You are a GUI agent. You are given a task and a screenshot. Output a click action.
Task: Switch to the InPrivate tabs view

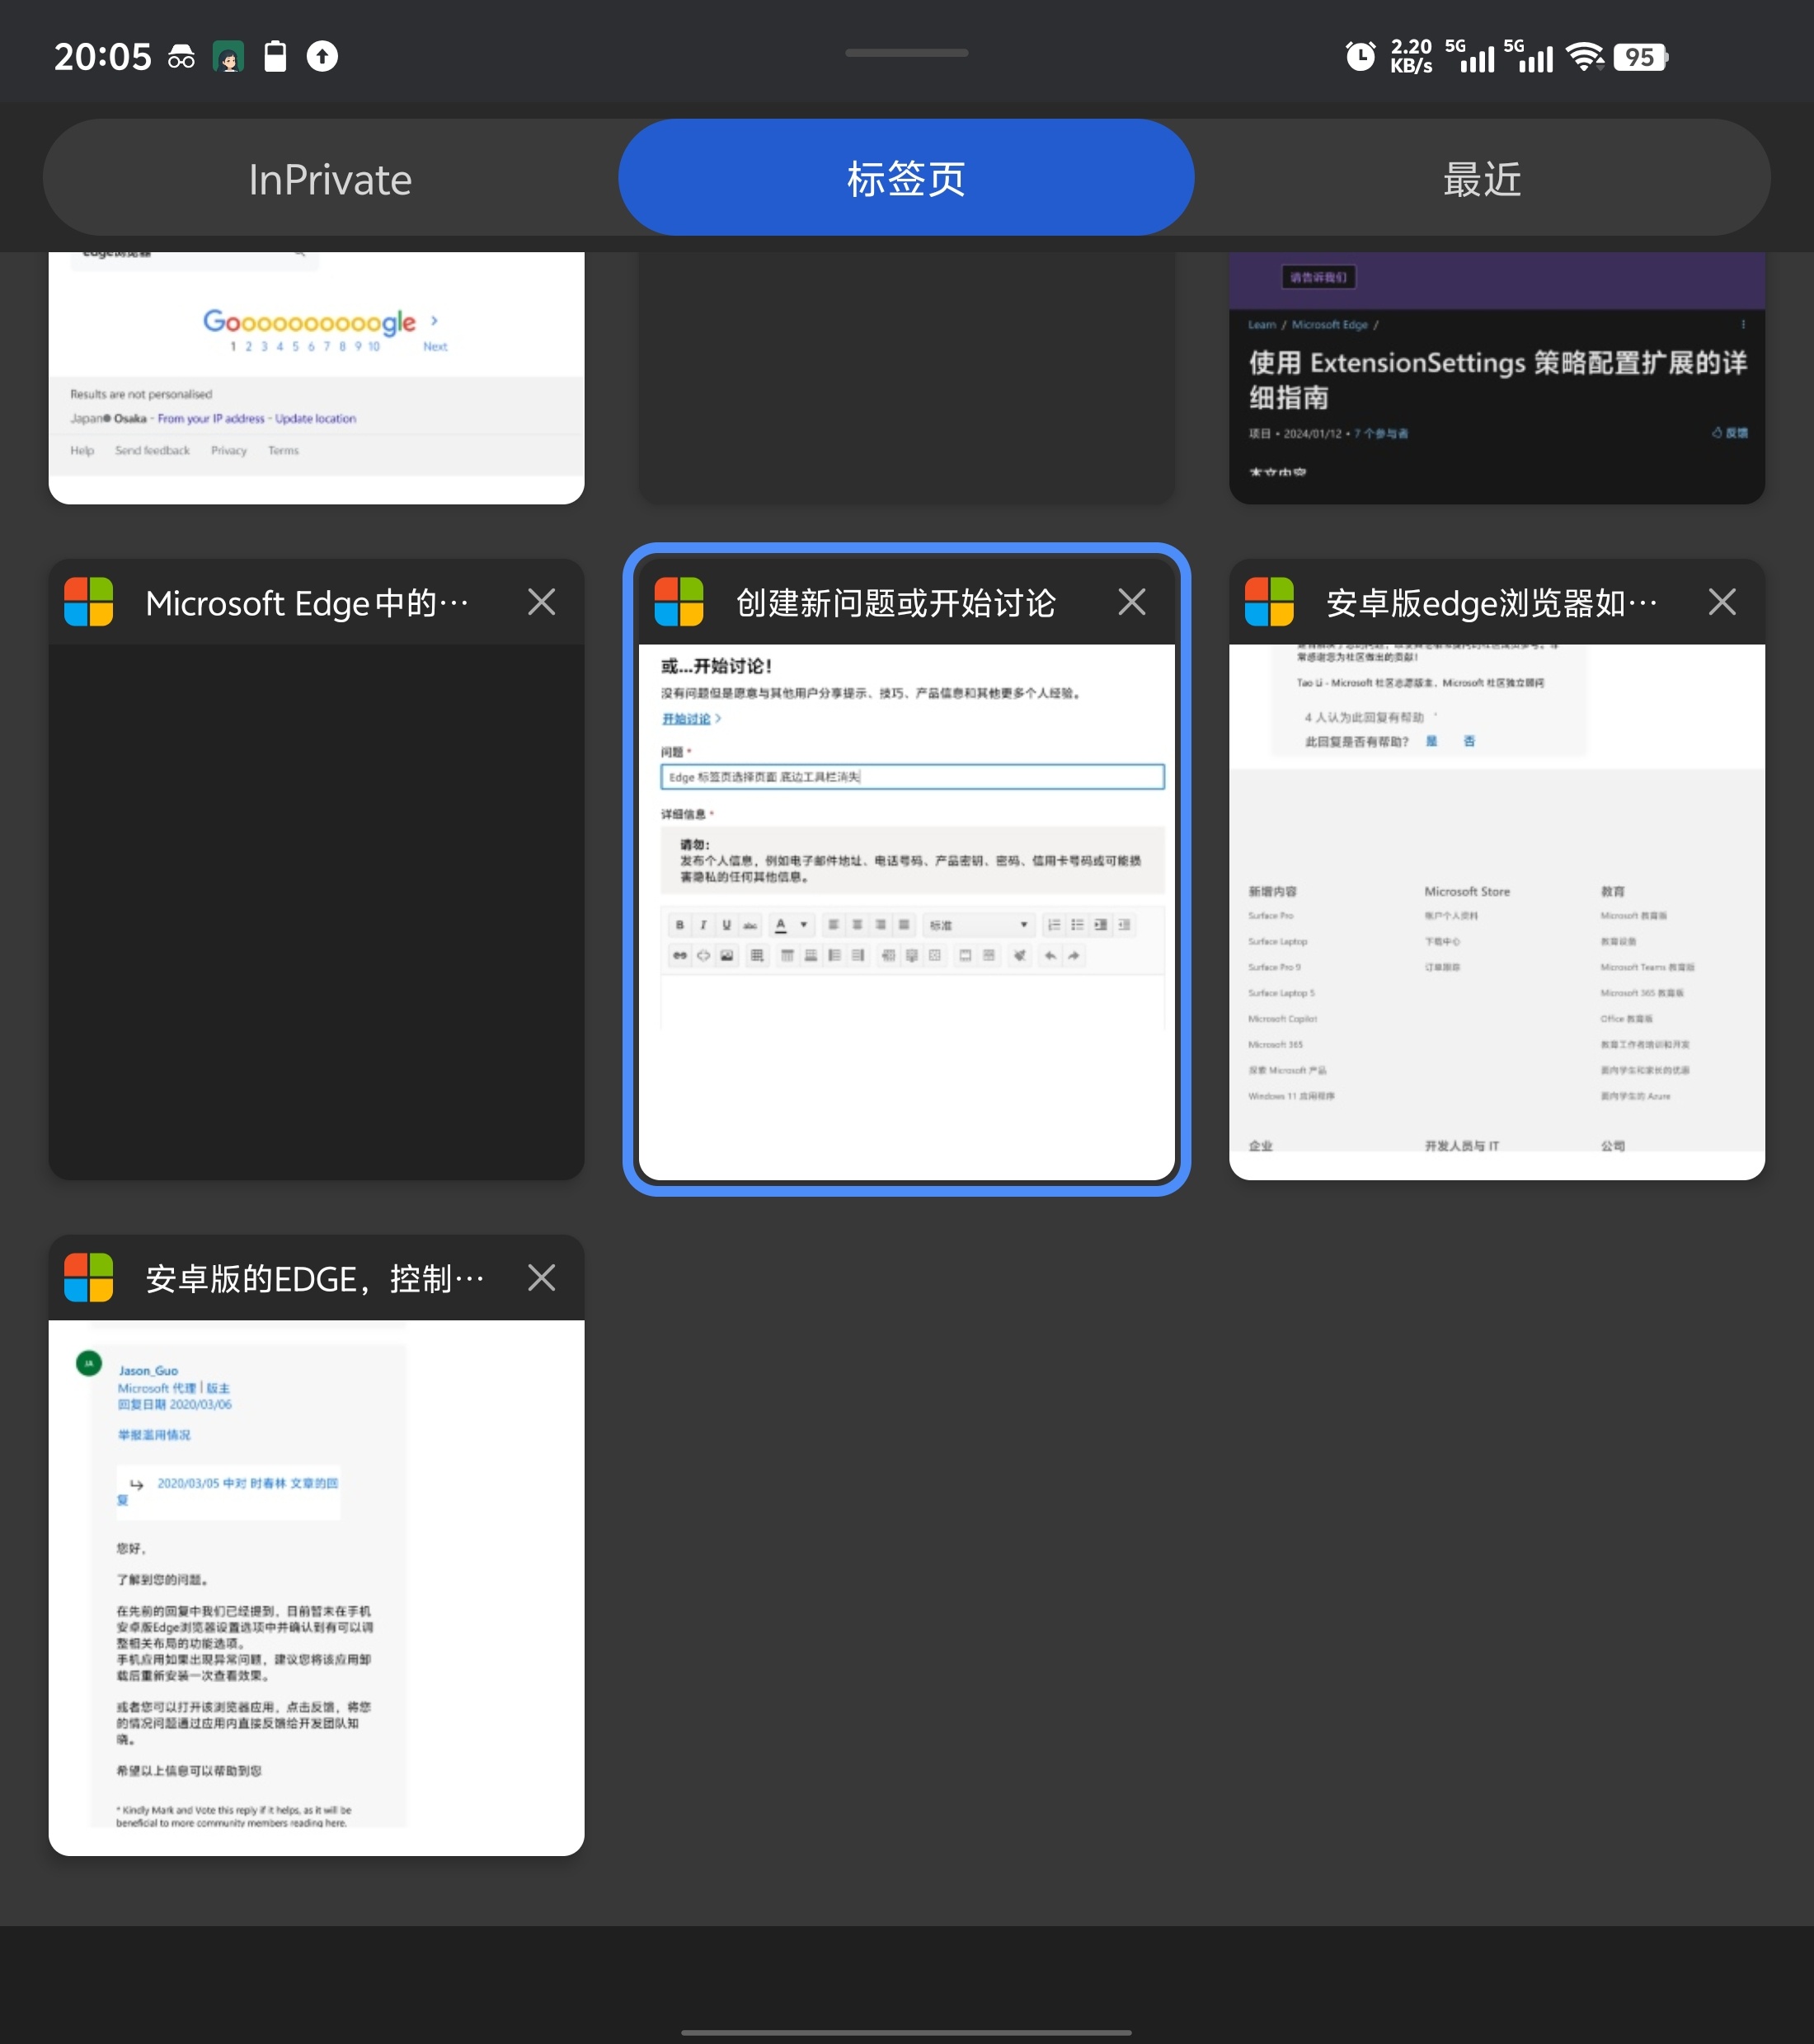tap(330, 179)
